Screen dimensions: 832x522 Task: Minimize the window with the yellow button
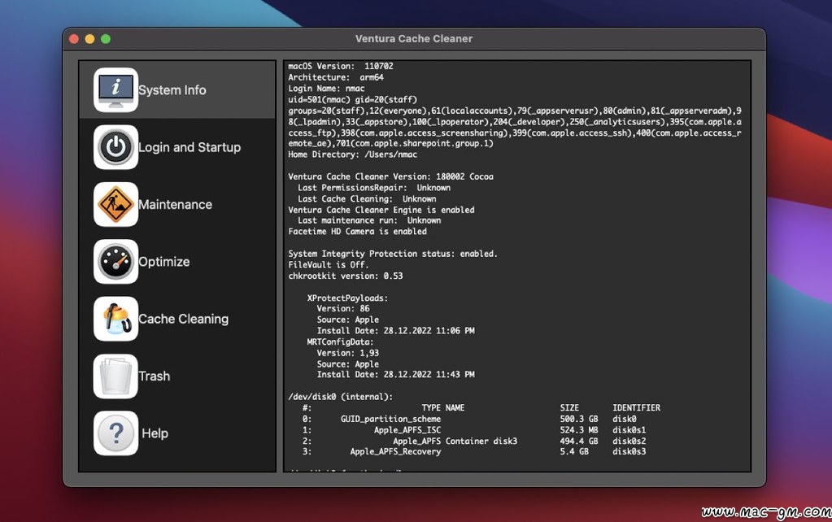(89, 39)
